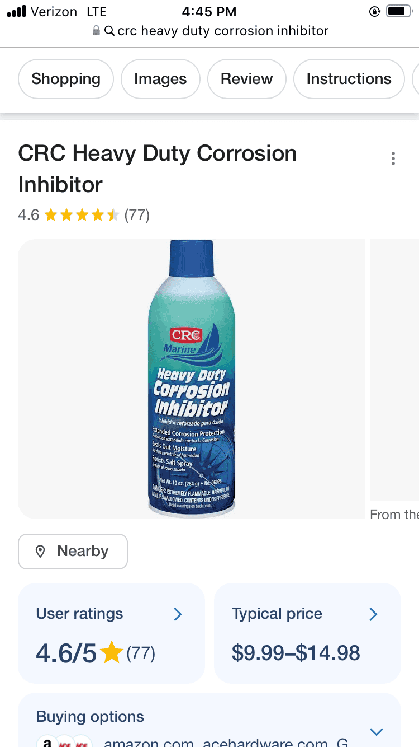This screenshot has height=747, width=419.
Task: Tap the location pin icon in Nearby
Action: (x=40, y=552)
